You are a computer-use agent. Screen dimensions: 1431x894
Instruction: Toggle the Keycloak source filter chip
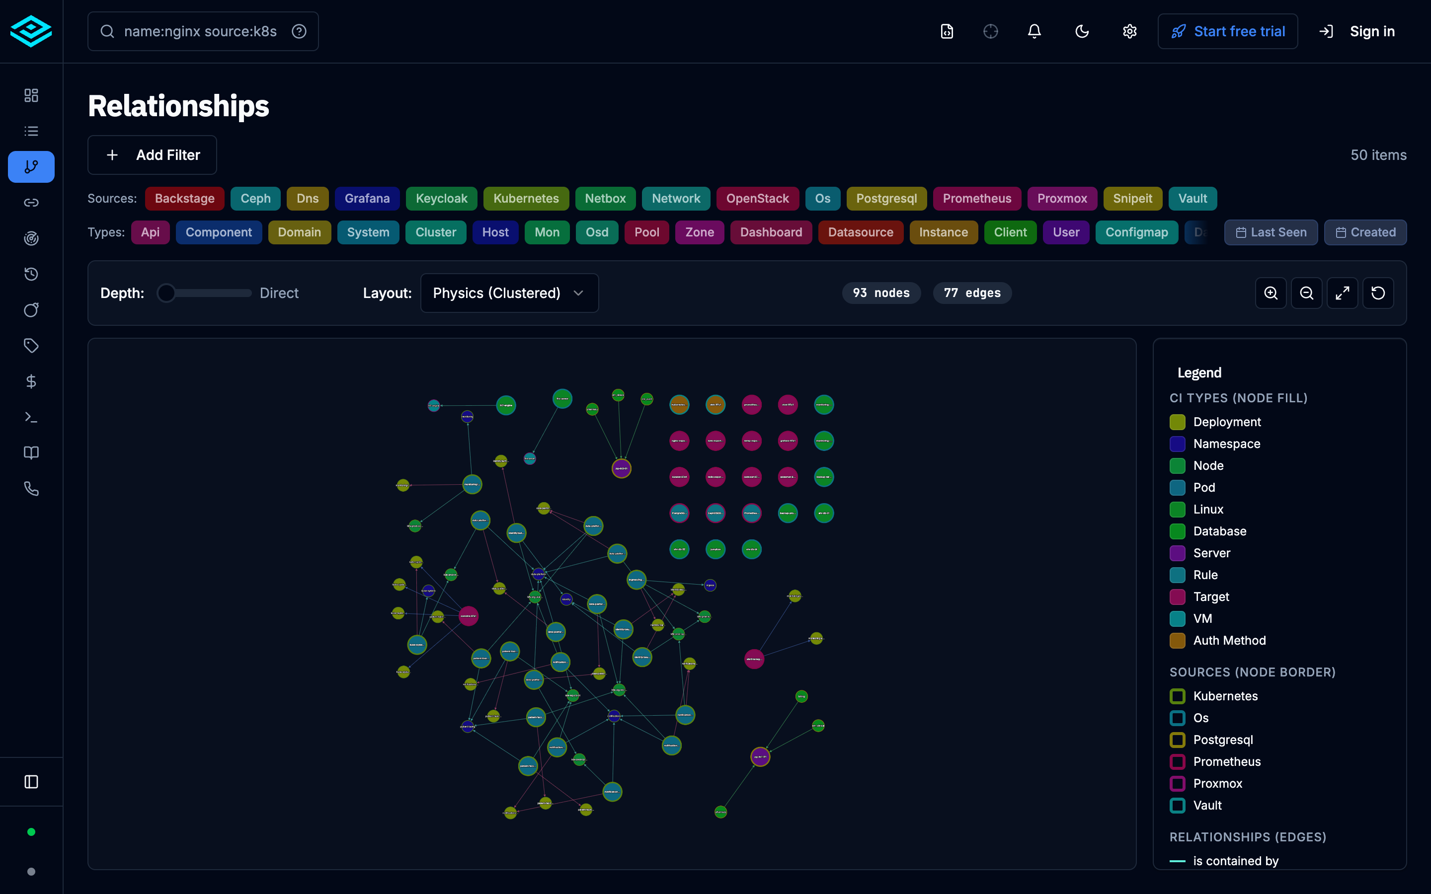pos(442,199)
